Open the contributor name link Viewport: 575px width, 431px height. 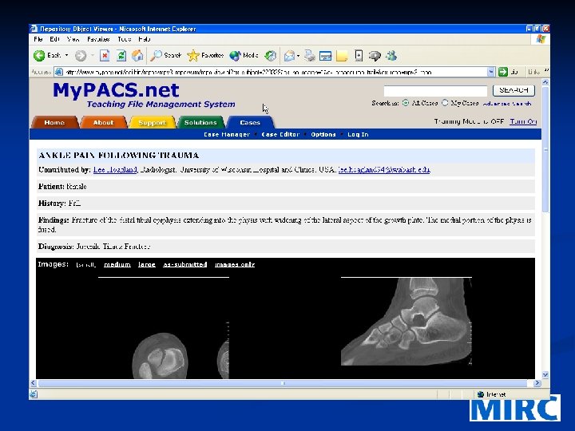point(115,170)
